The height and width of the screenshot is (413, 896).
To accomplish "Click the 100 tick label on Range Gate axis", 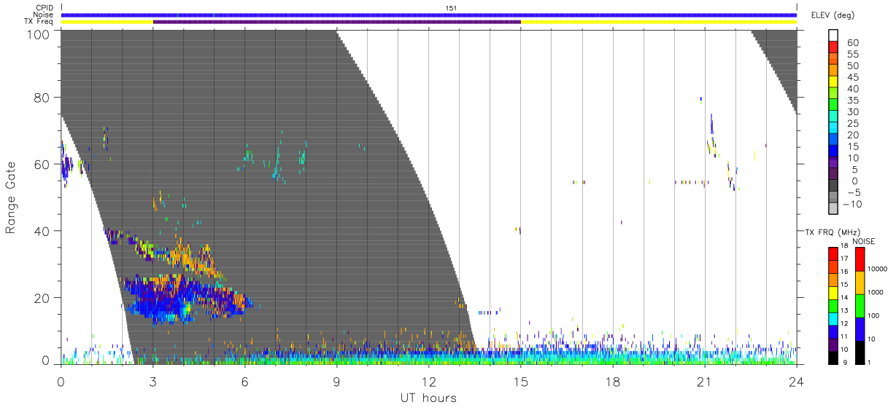I will coord(39,34).
